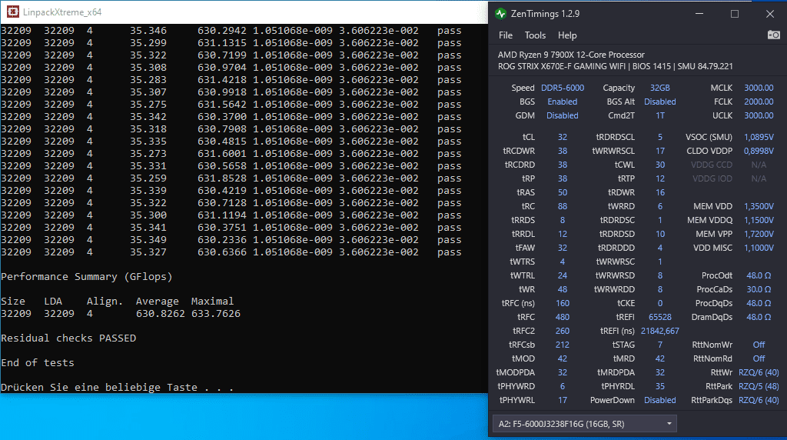
Task: Select the F5-6000J3238F16G module field
Action: (584, 424)
